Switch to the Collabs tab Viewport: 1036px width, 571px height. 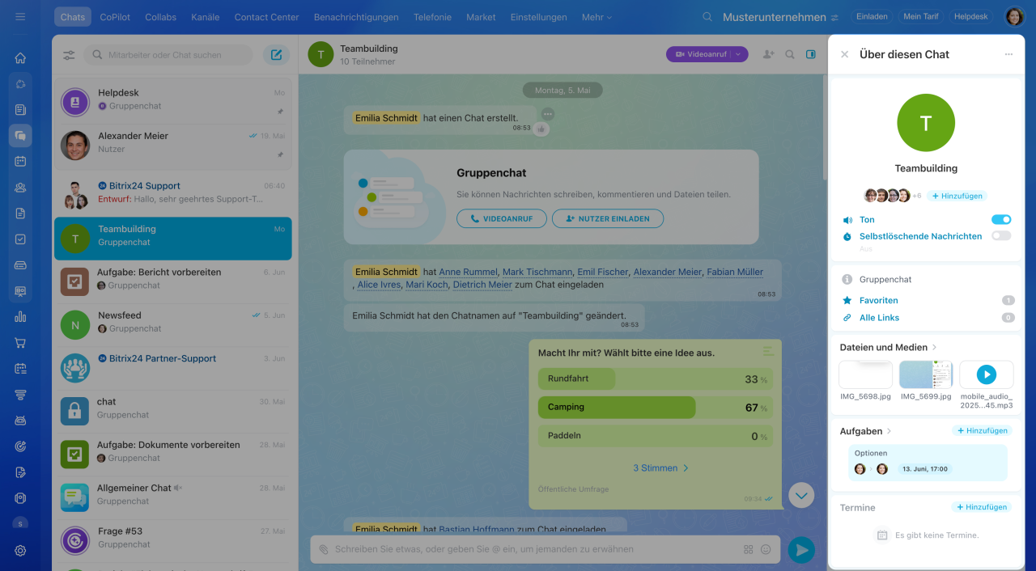[x=161, y=17]
